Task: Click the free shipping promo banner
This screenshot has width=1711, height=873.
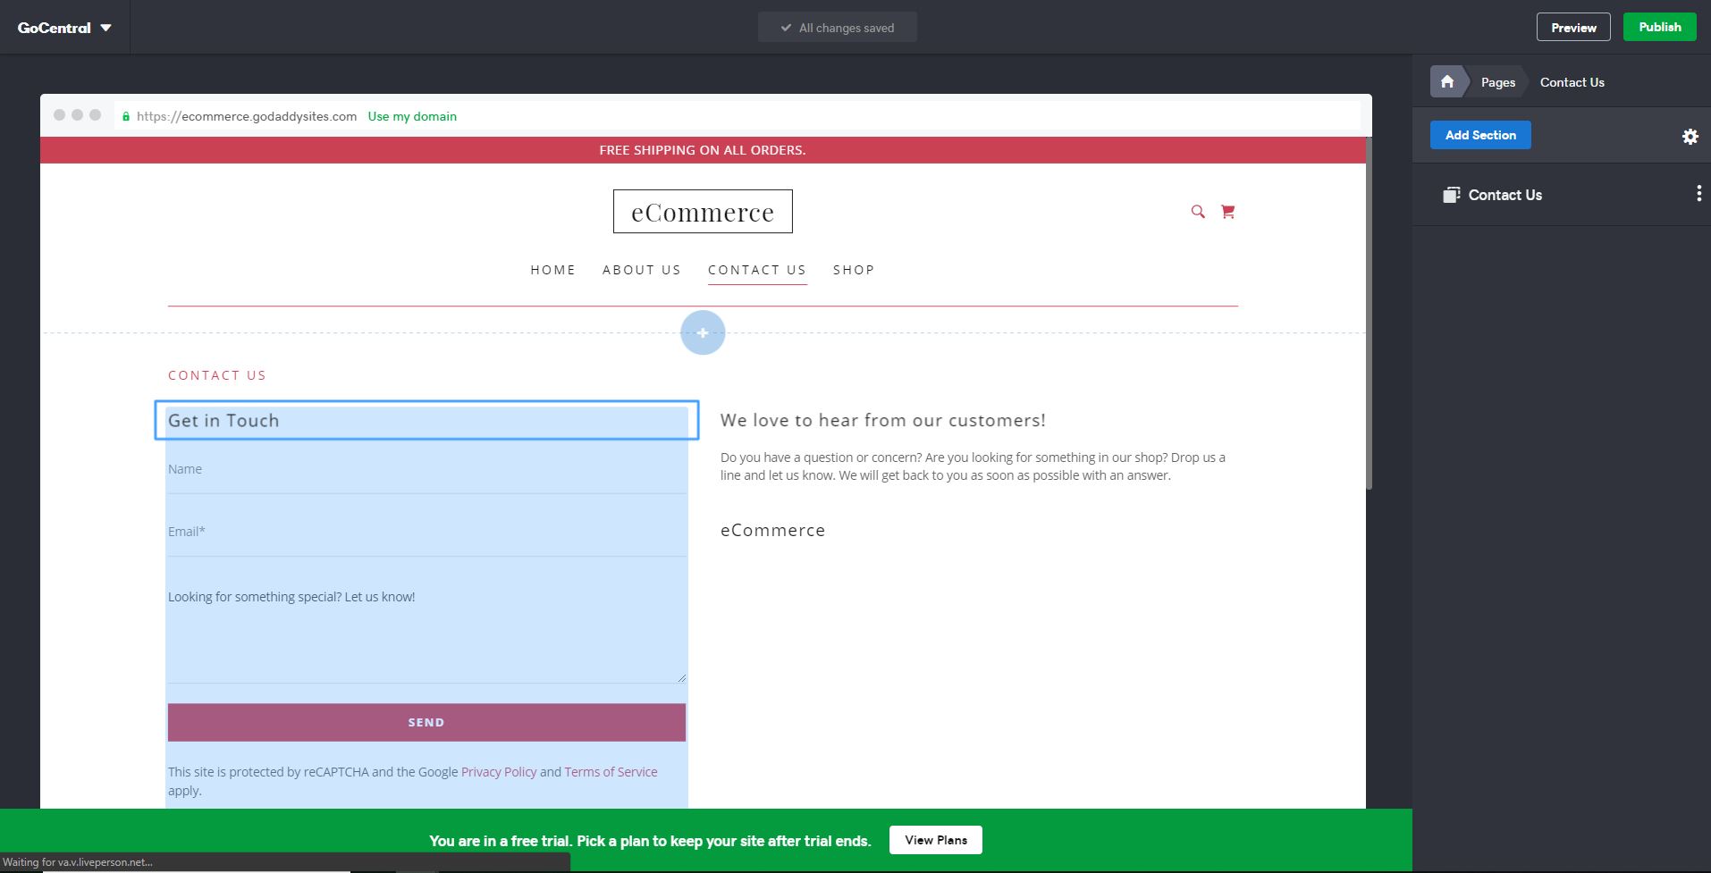Action: tap(703, 150)
